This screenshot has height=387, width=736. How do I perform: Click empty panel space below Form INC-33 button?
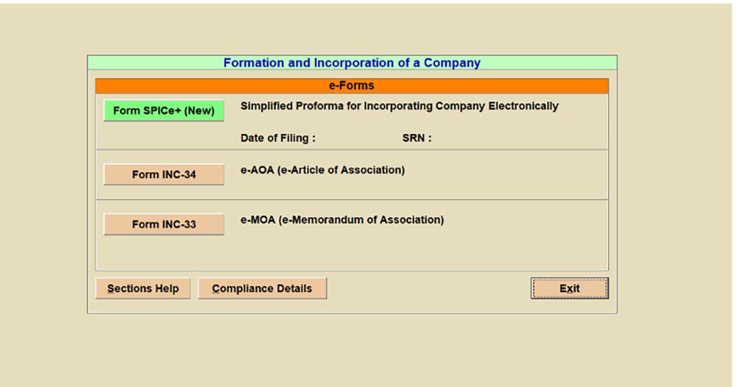click(x=163, y=254)
